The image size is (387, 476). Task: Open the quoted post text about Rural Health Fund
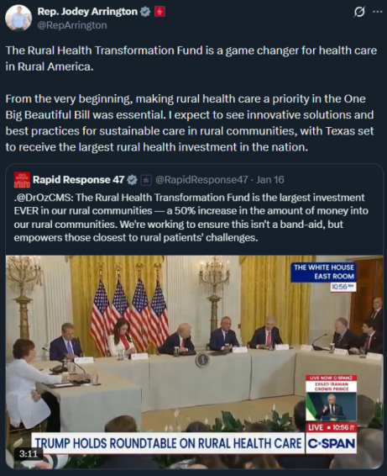click(x=191, y=217)
